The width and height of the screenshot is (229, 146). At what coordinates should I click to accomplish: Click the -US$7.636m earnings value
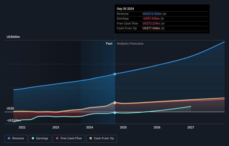tap(151, 18)
